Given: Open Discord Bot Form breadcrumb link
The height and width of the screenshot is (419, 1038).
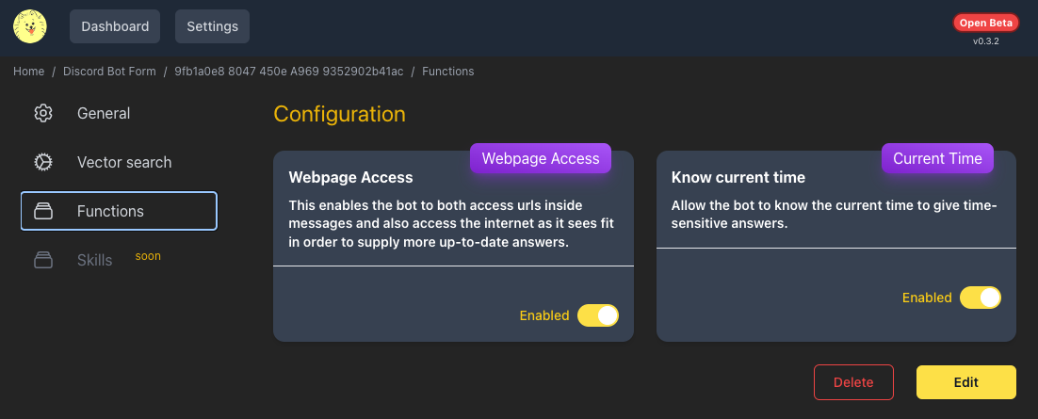Looking at the screenshot, I should [x=109, y=72].
